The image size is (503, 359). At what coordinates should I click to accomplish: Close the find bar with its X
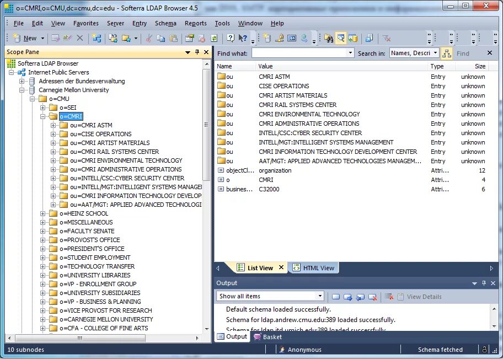coord(490,53)
